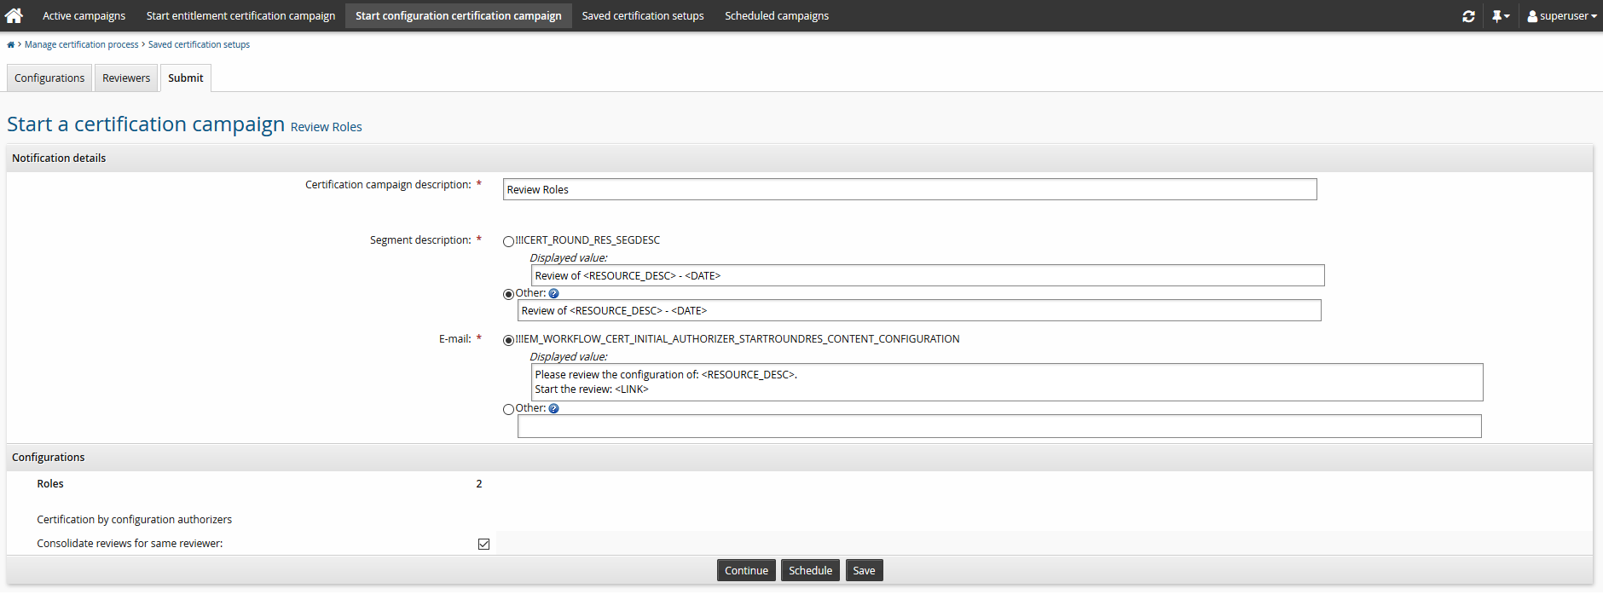Select Other radio for Segment description
The image size is (1603, 594).
[509, 295]
